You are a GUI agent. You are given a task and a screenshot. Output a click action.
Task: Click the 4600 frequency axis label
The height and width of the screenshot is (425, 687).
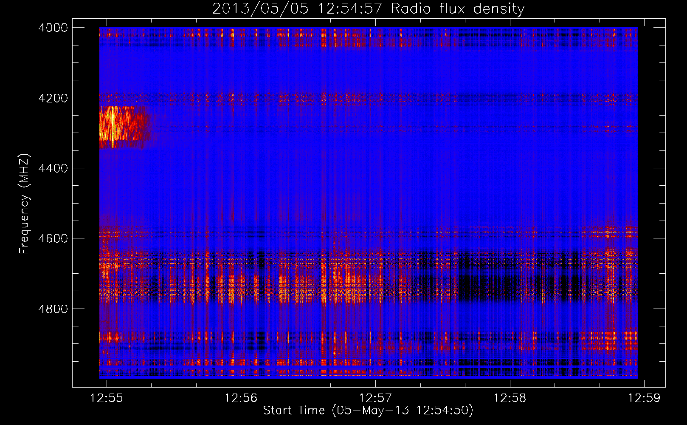(53, 238)
